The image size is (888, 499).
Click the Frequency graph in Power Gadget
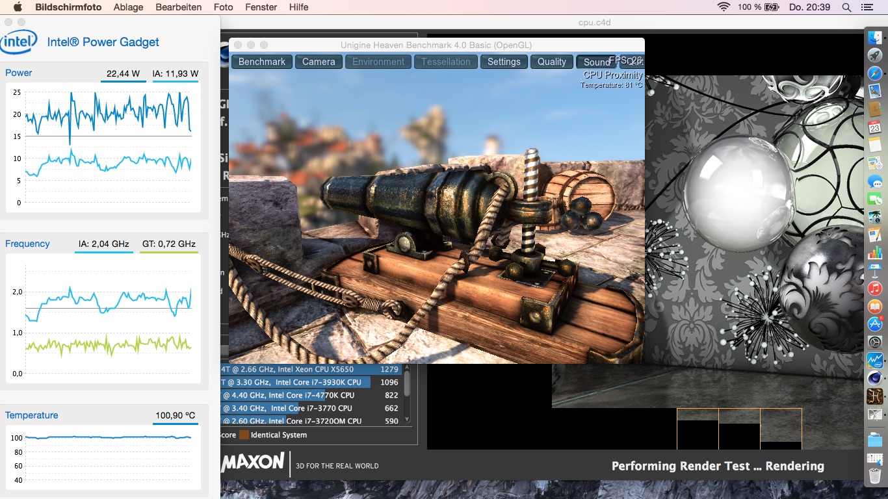[104, 318]
